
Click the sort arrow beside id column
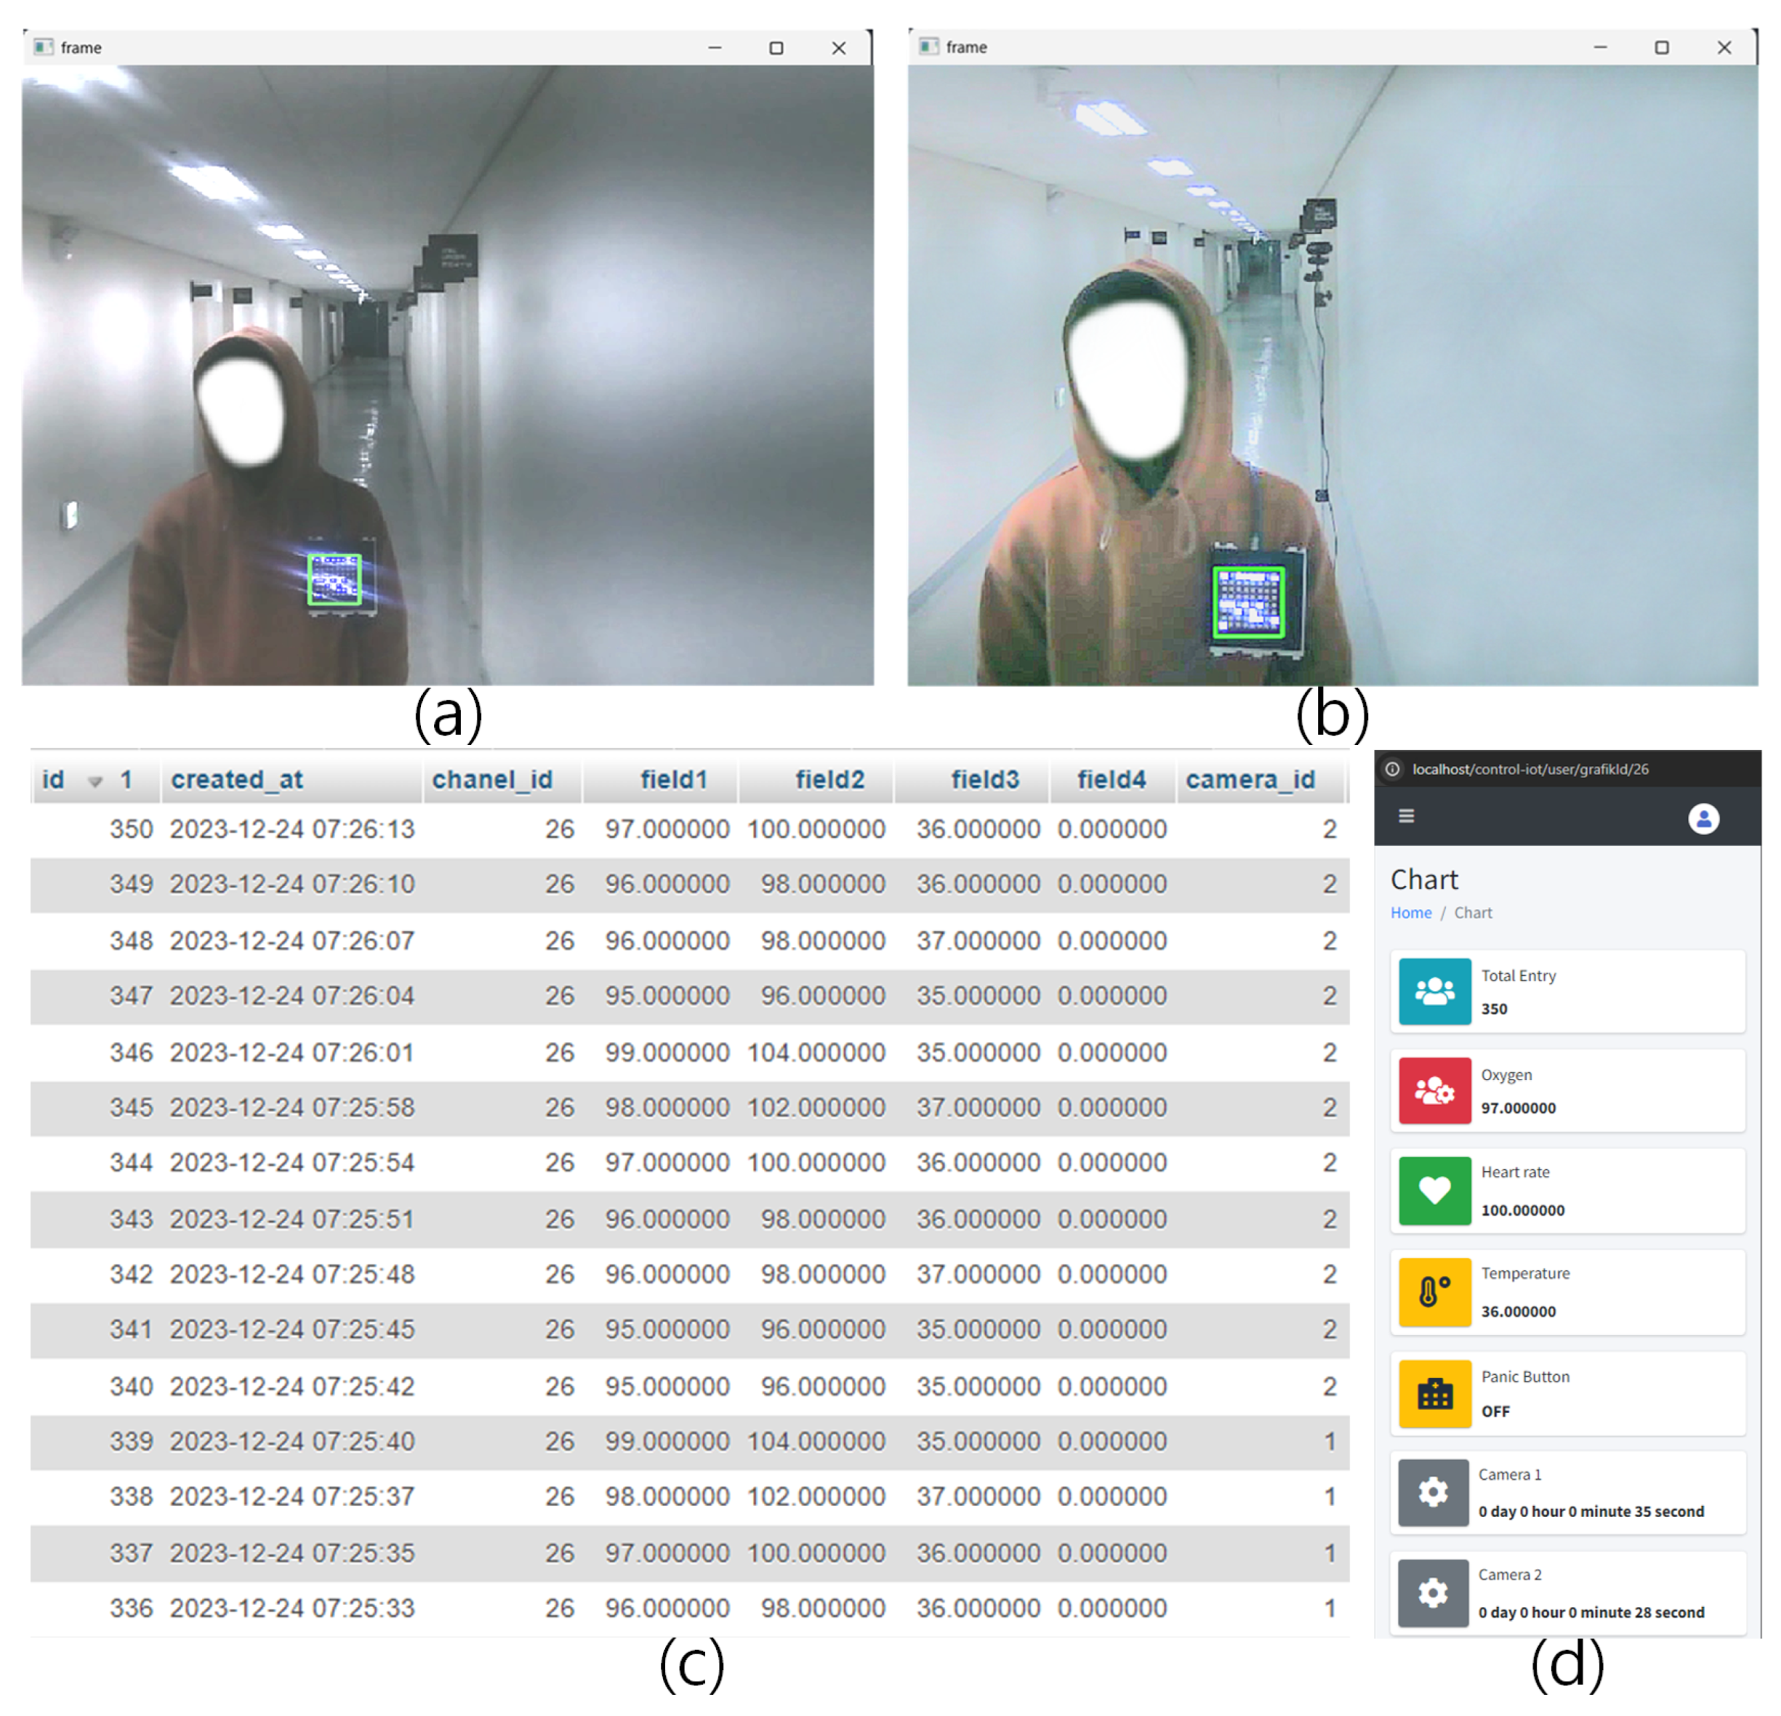(x=94, y=781)
